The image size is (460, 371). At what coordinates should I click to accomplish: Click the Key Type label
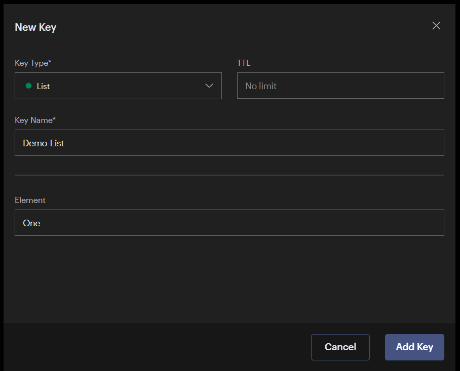[31, 63]
